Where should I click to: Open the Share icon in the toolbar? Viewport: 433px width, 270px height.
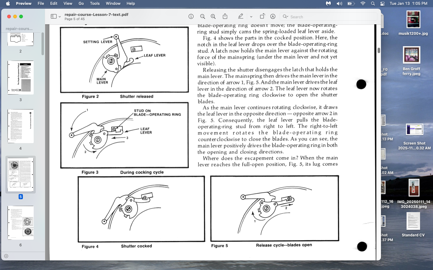(225, 16)
